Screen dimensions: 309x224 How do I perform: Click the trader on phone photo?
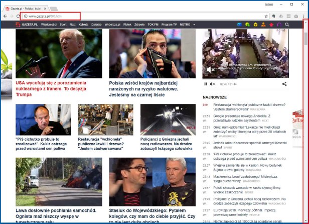pyautogui.click(x=152, y=54)
